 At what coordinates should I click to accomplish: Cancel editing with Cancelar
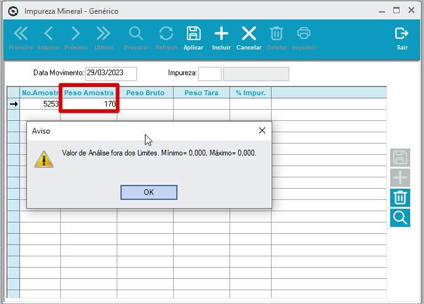[249, 38]
